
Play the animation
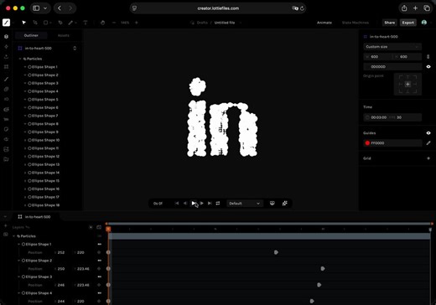coord(194,204)
